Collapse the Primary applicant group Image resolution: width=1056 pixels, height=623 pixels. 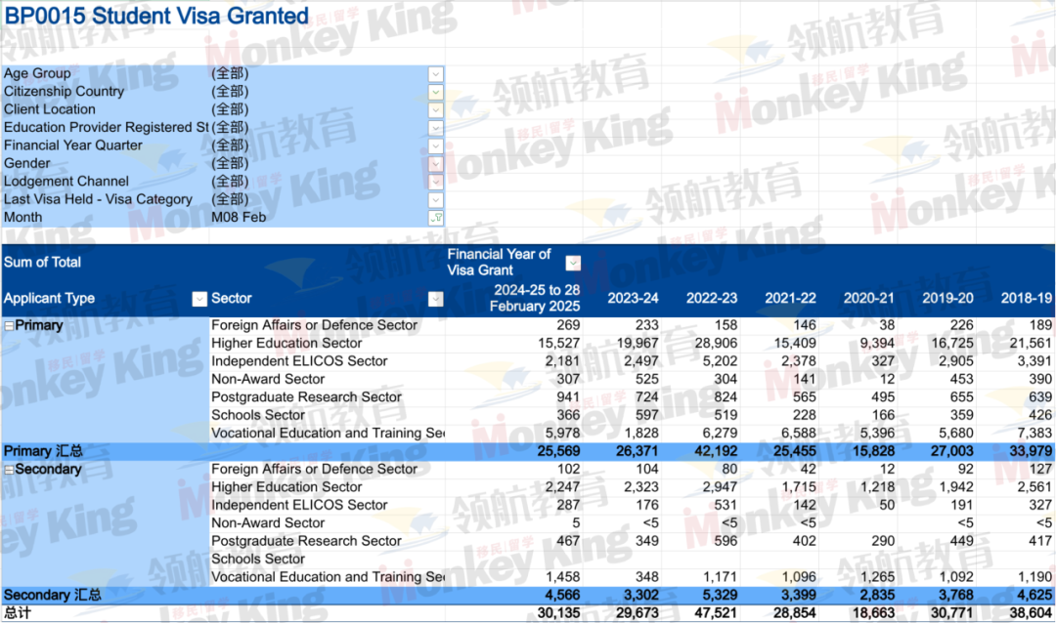[9, 325]
